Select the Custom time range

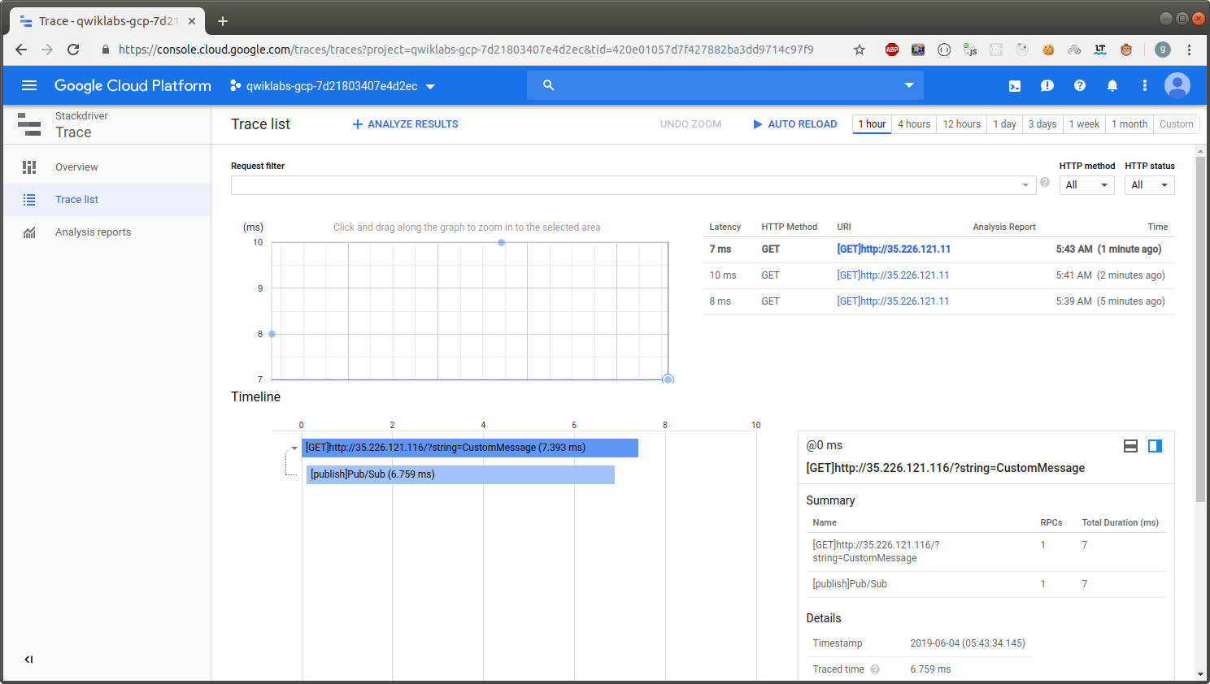point(1177,124)
